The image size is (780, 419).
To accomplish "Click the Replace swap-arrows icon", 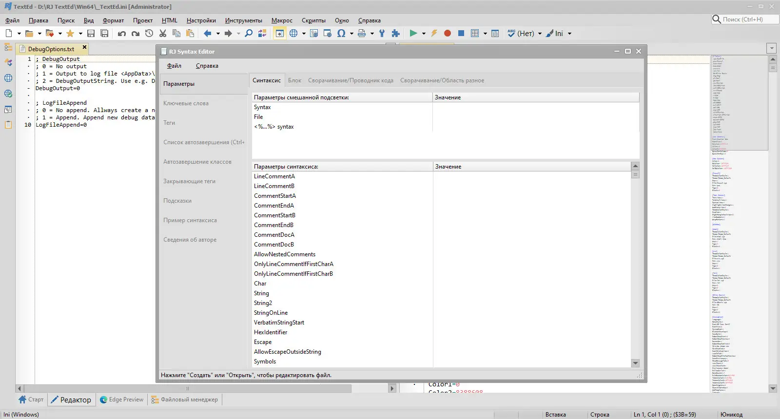I will pos(262,33).
